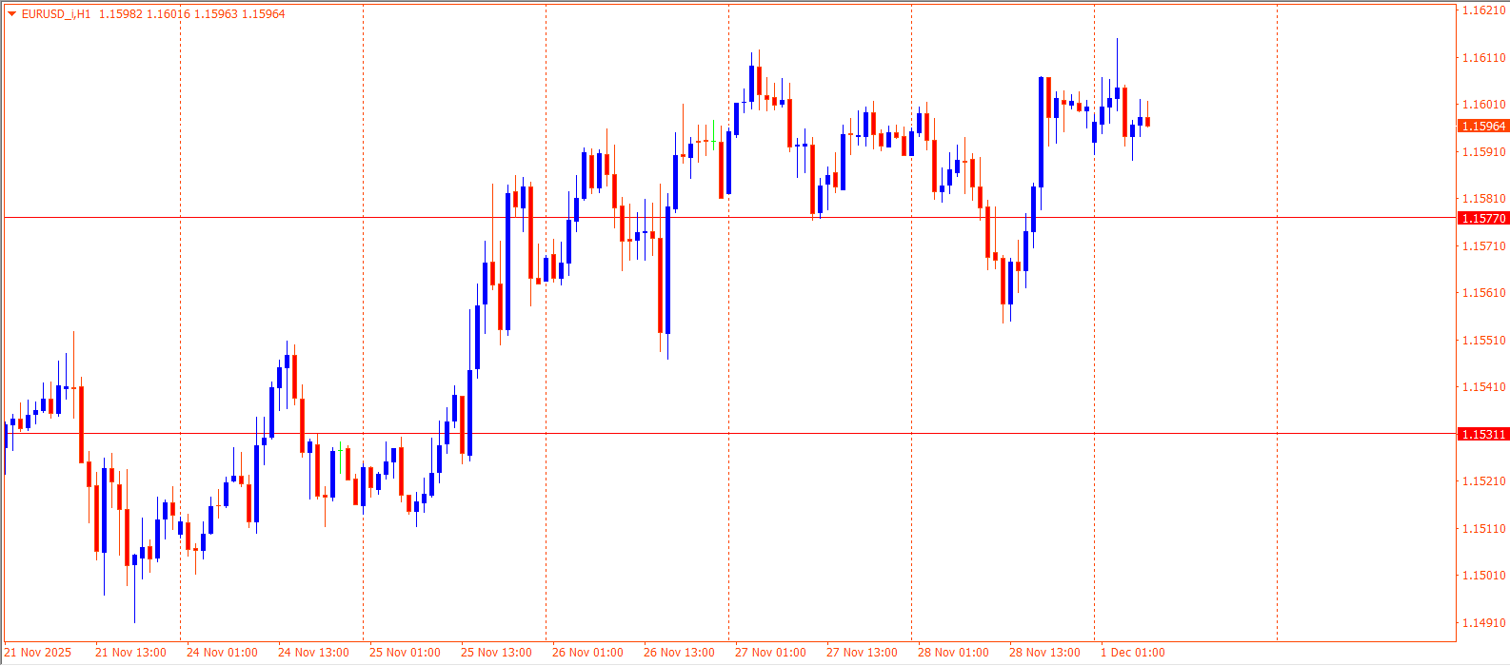Click the 1.15710 price axis label

point(1484,246)
